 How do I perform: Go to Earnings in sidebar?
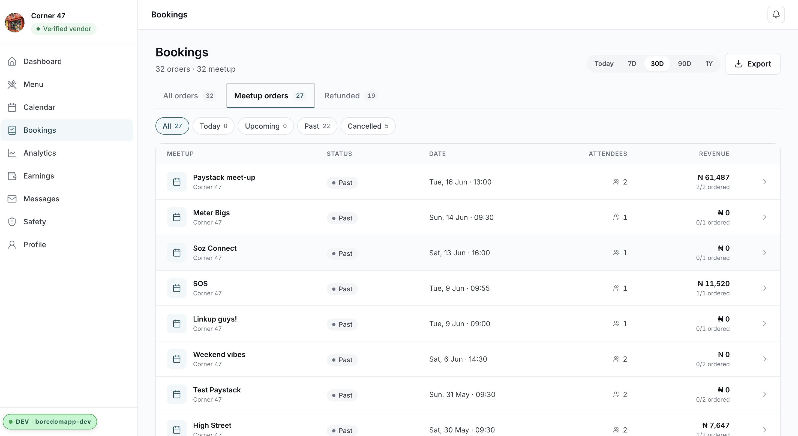point(67,176)
